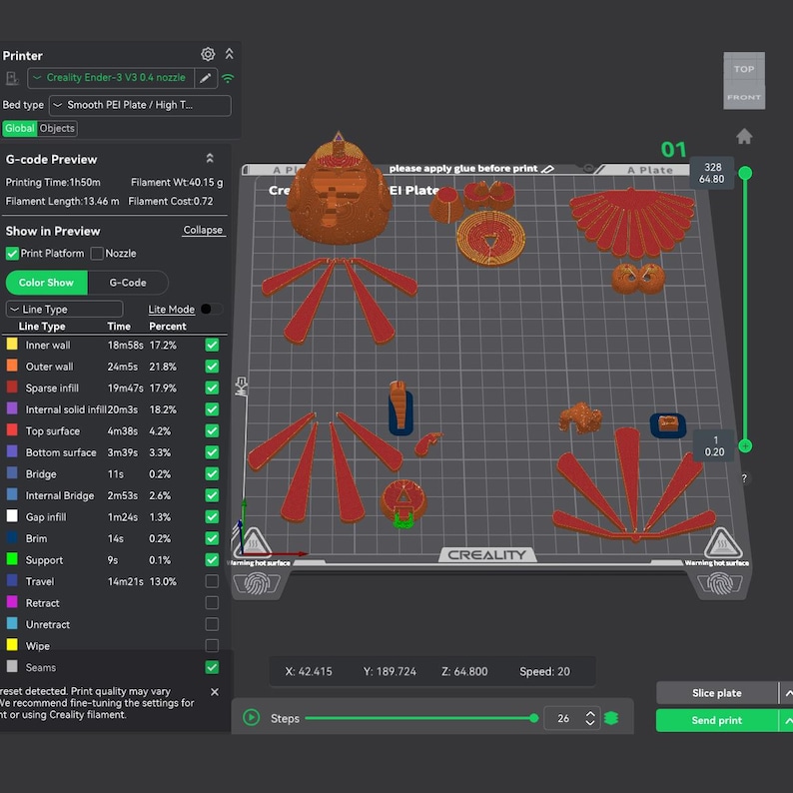This screenshot has width=793, height=793.
Task: Click the bottom layer slider plus handle
Action: click(745, 446)
